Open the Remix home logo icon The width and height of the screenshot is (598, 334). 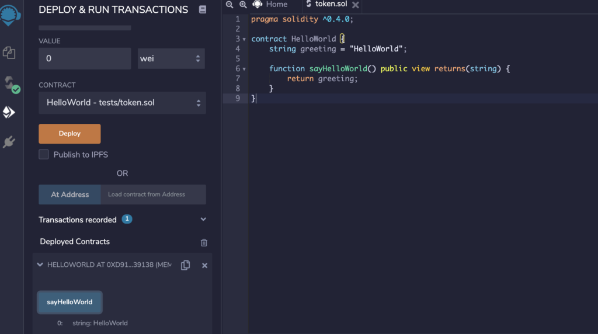[9, 15]
